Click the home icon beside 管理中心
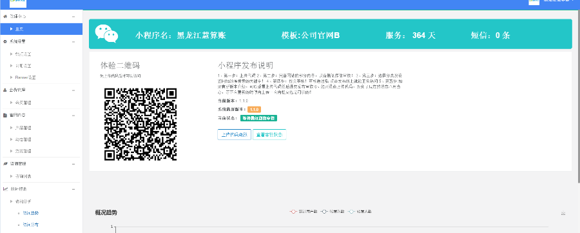Image resolution: width=580 pixels, height=233 pixels. coord(5,17)
